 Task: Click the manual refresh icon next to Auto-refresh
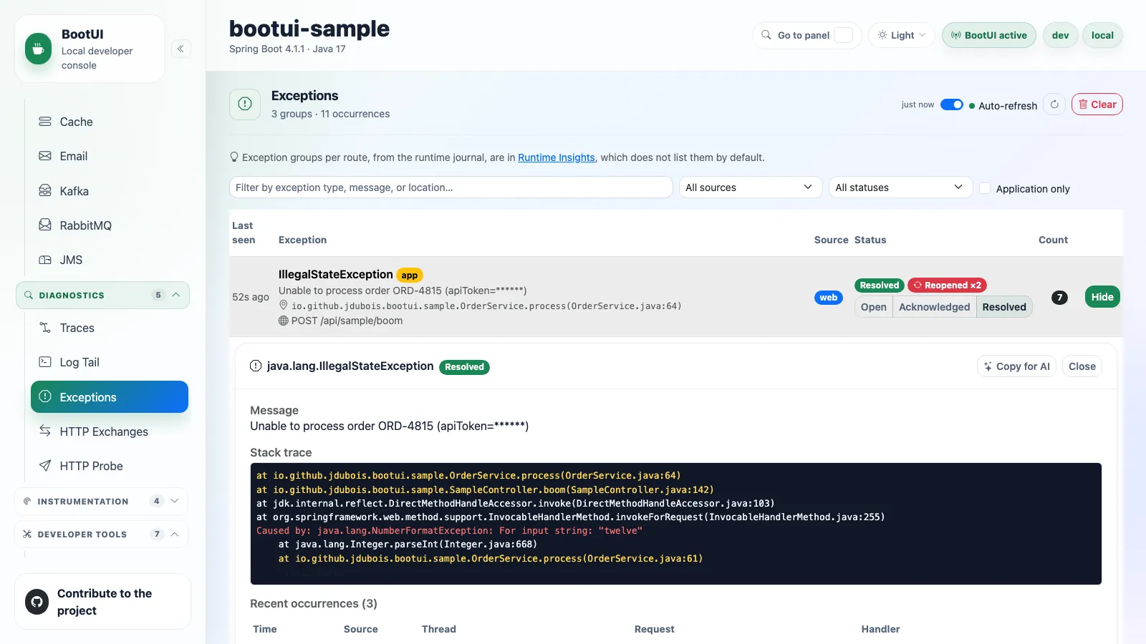[1054, 104]
